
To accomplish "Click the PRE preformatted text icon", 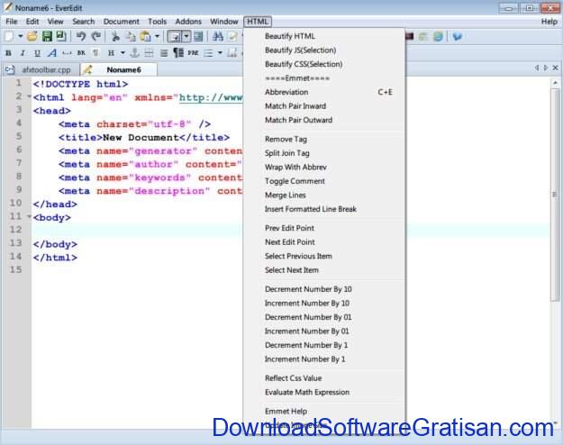I will click(193, 53).
